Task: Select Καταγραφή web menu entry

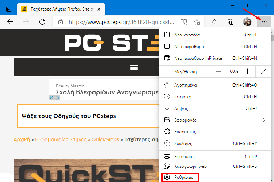Action: tap(215, 166)
